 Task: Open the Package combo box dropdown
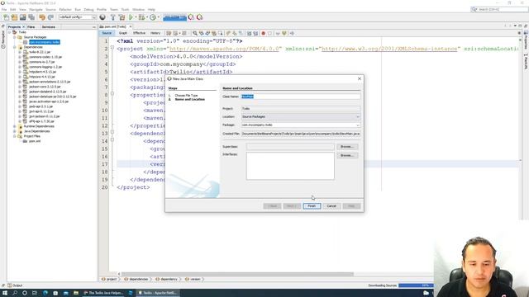[358, 125]
